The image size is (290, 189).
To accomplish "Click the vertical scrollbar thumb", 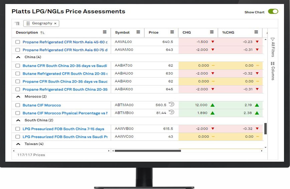I will [x=265, y=129].
